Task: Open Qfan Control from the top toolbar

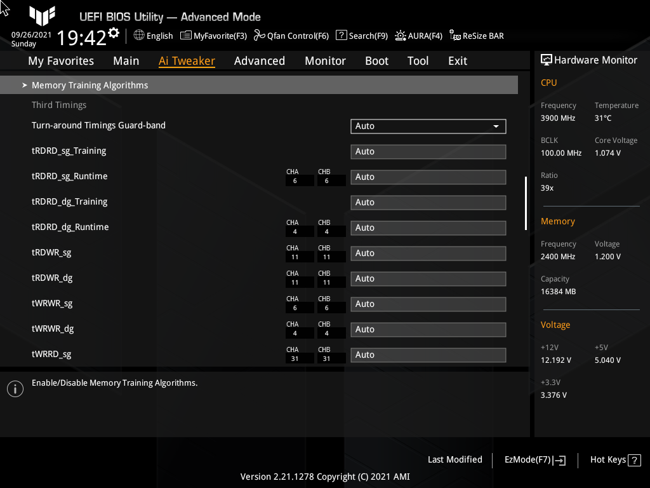Action: point(291,36)
